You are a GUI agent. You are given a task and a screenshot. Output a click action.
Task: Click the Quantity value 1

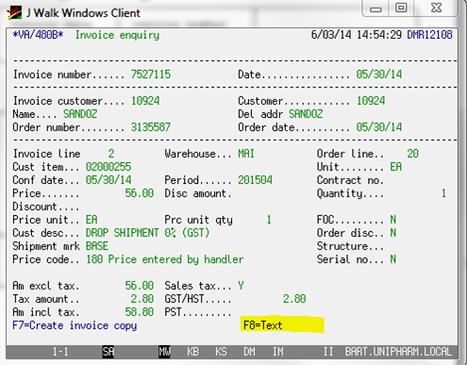click(443, 193)
